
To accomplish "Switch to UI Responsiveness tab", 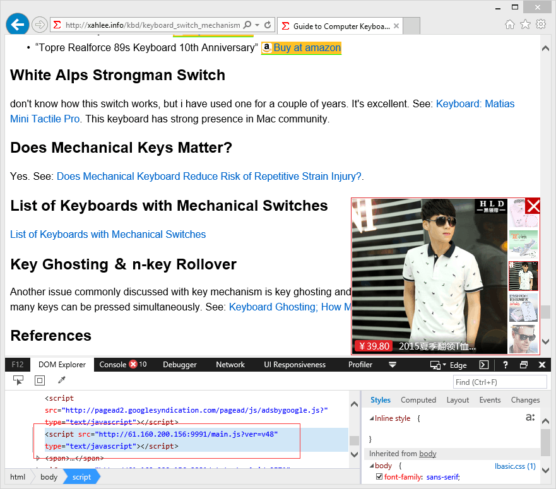I will pos(295,365).
